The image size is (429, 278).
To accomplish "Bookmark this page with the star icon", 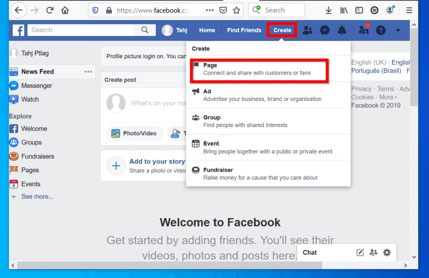I will tap(236, 10).
